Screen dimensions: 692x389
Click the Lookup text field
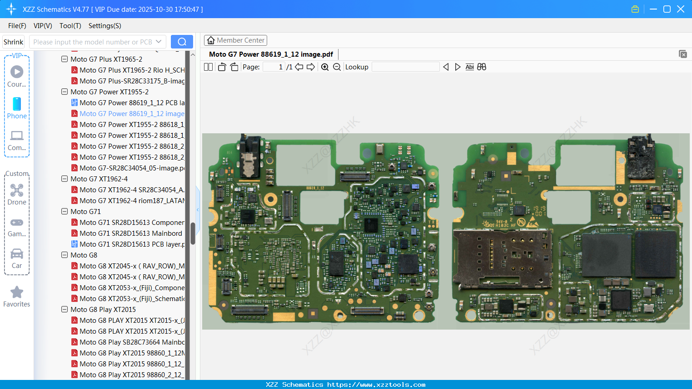(405, 67)
